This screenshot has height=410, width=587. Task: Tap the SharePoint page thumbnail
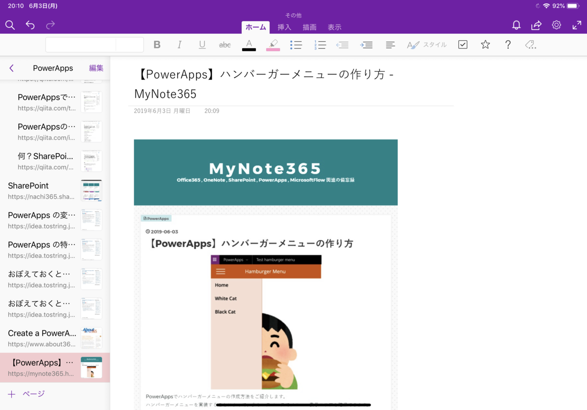click(91, 191)
